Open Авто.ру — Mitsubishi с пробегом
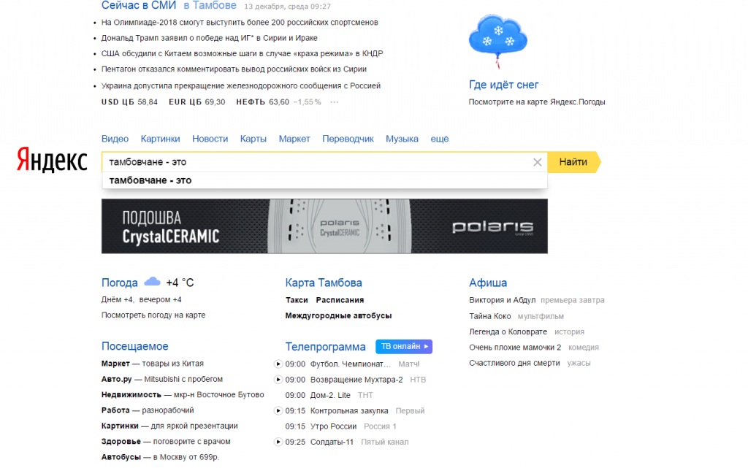Viewport: 748px width, 468px height. (x=161, y=380)
